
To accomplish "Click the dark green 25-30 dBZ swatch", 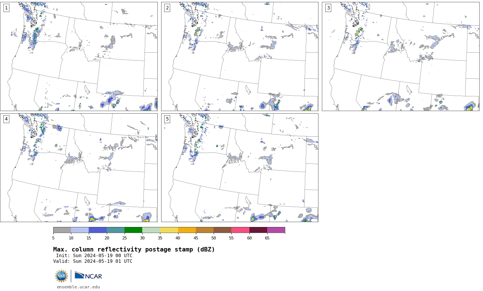I will (133, 230).
